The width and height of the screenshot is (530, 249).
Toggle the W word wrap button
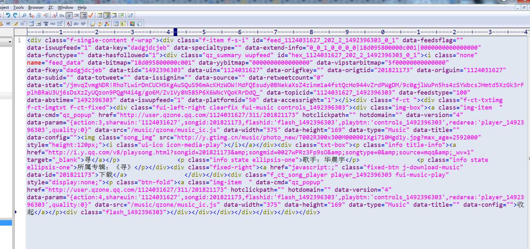69,15
